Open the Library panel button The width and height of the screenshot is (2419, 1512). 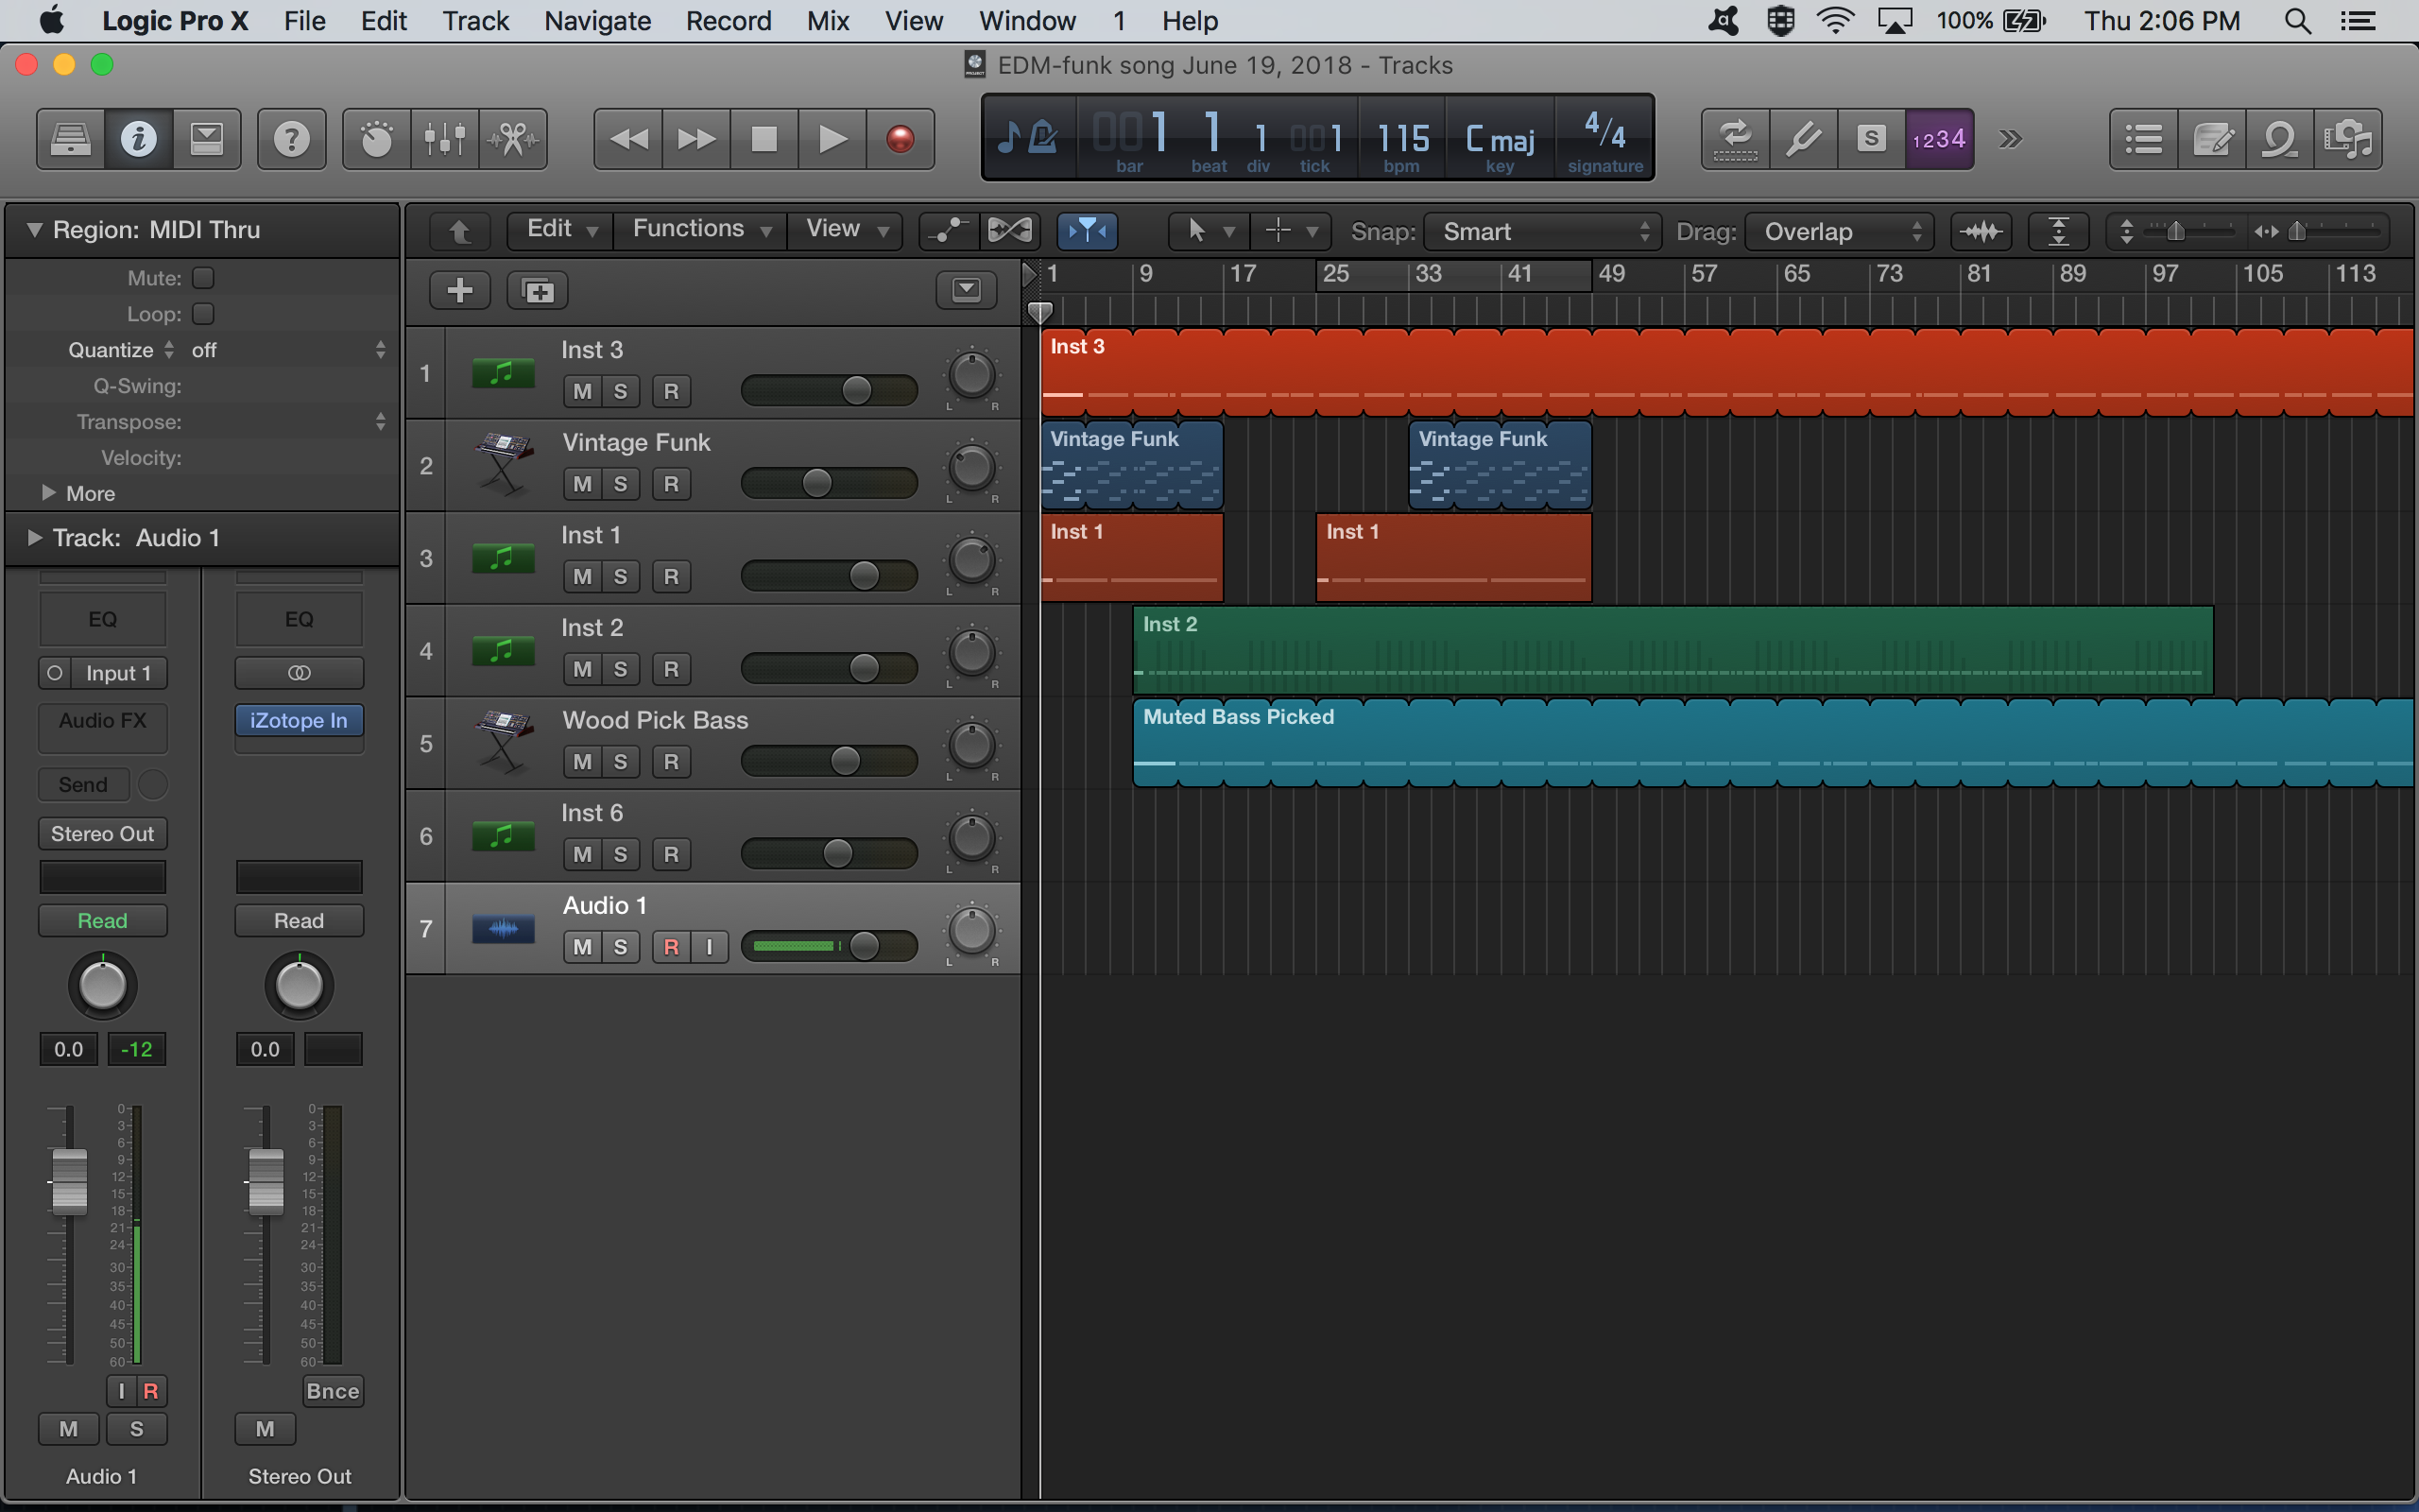[71, 139]
